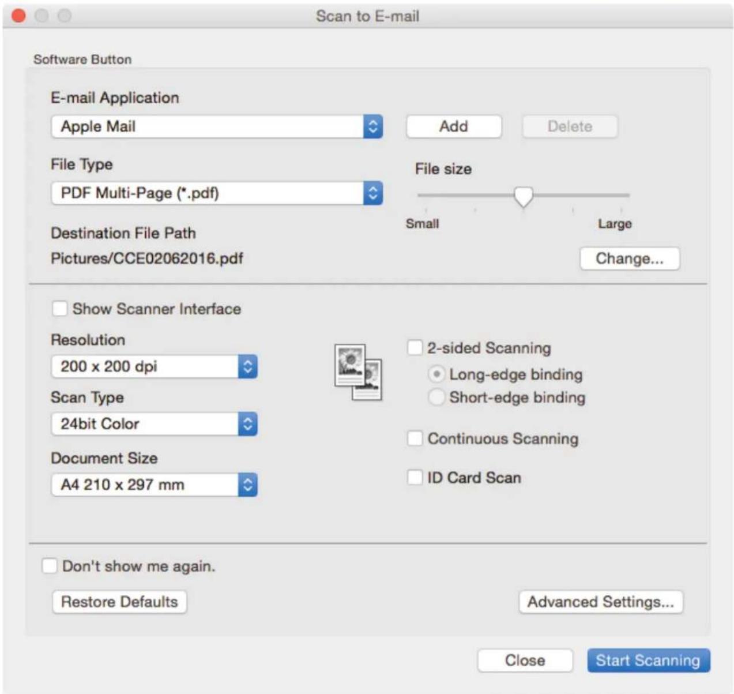Check the ID Card Scan box
The height and width of the screenshot is (694, 734).
[415, 478]
